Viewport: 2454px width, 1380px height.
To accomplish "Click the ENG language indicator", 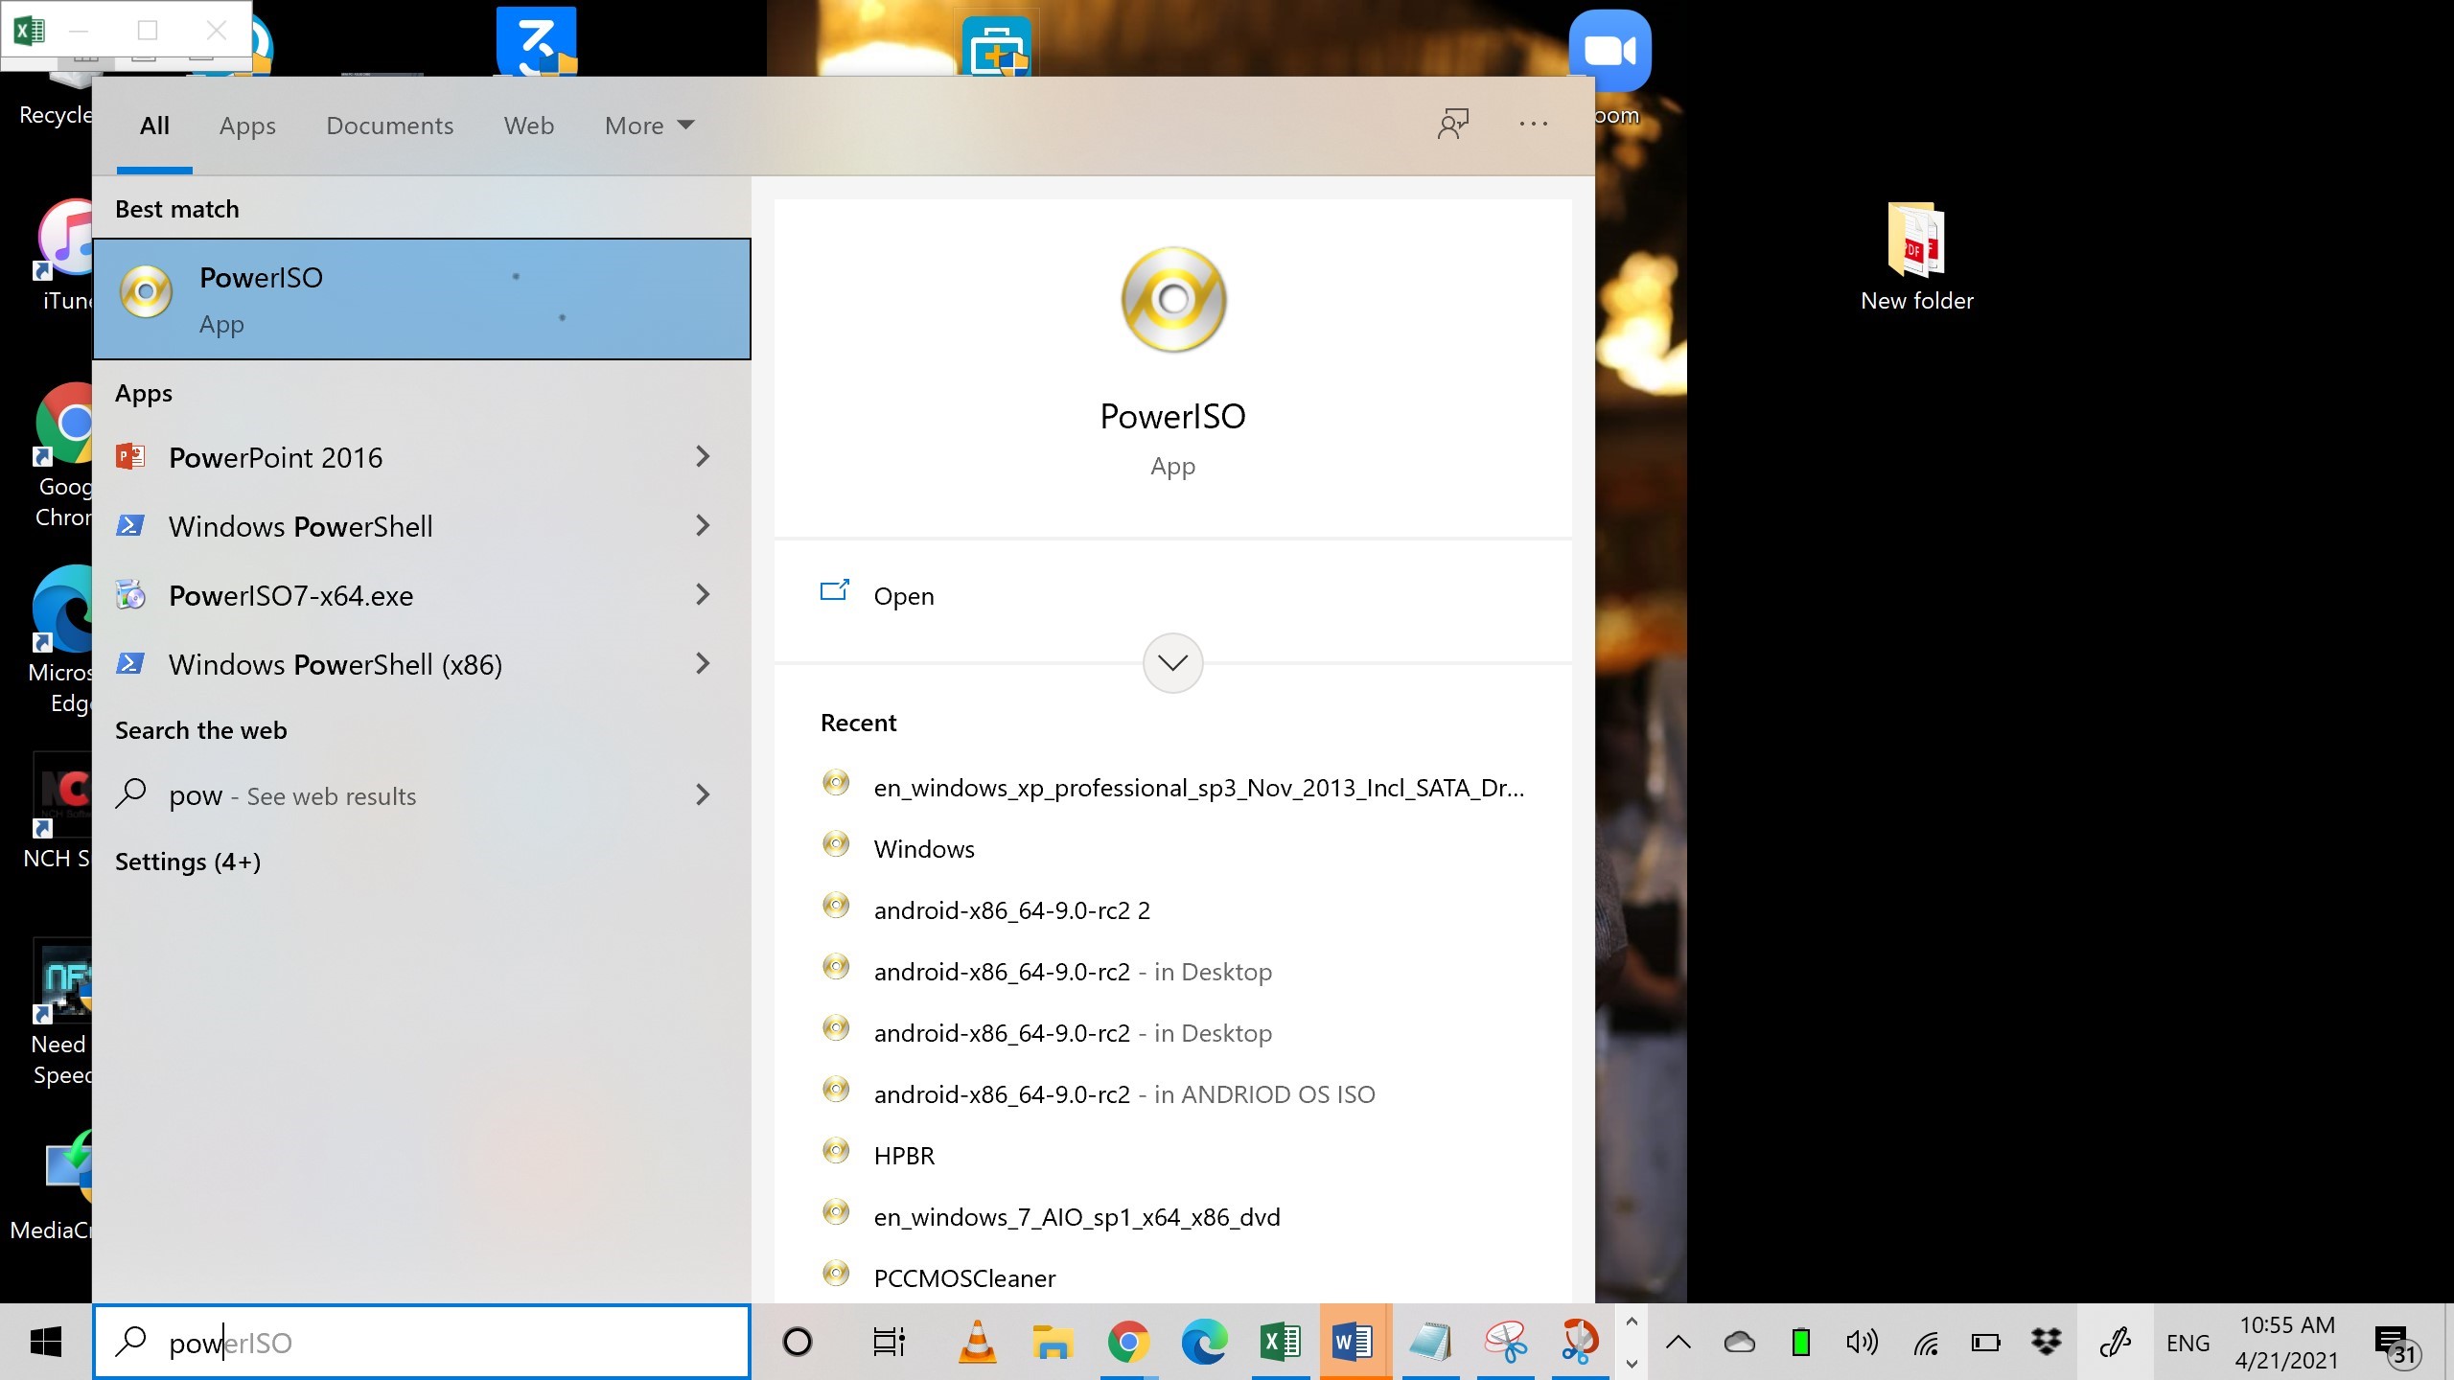I will coord(2188,1343).
